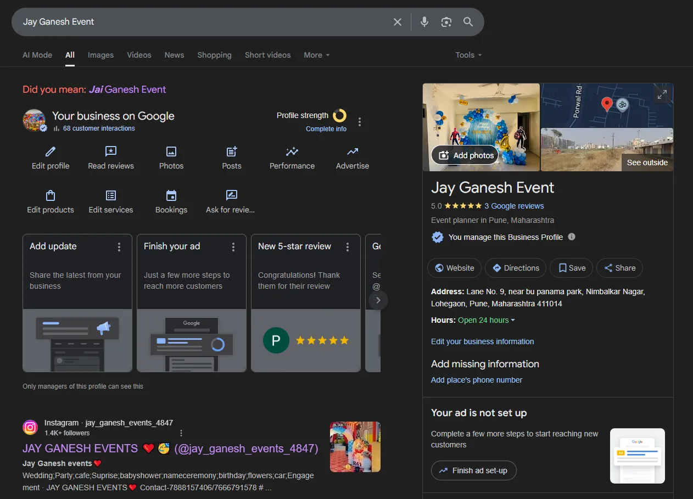Viewport: 693px width, 499px height.
Task: Click the Edit profile pencil icon
Action: (51, 152)
